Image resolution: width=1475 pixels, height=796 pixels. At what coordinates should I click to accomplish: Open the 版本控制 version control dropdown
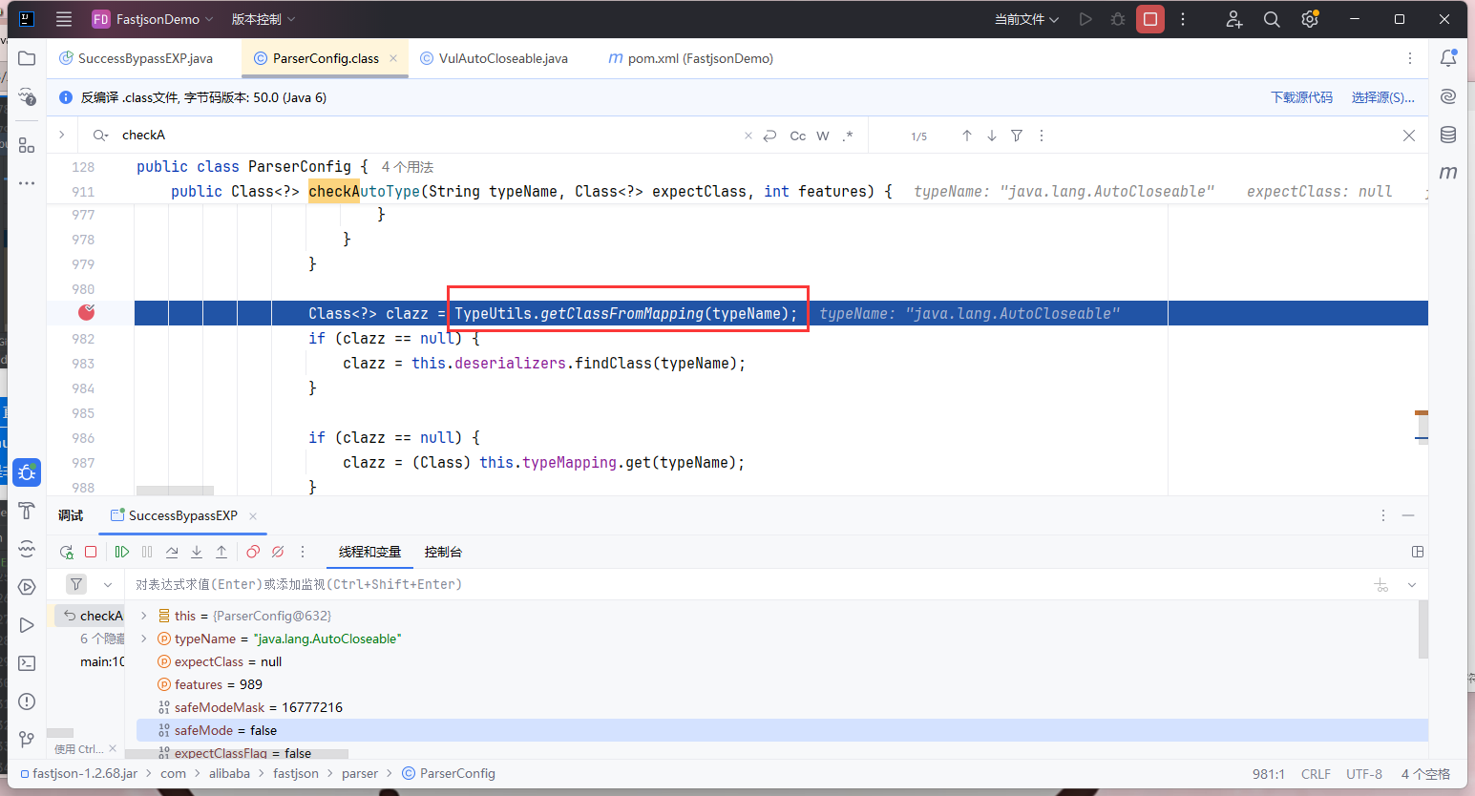(x=263, y=19)
